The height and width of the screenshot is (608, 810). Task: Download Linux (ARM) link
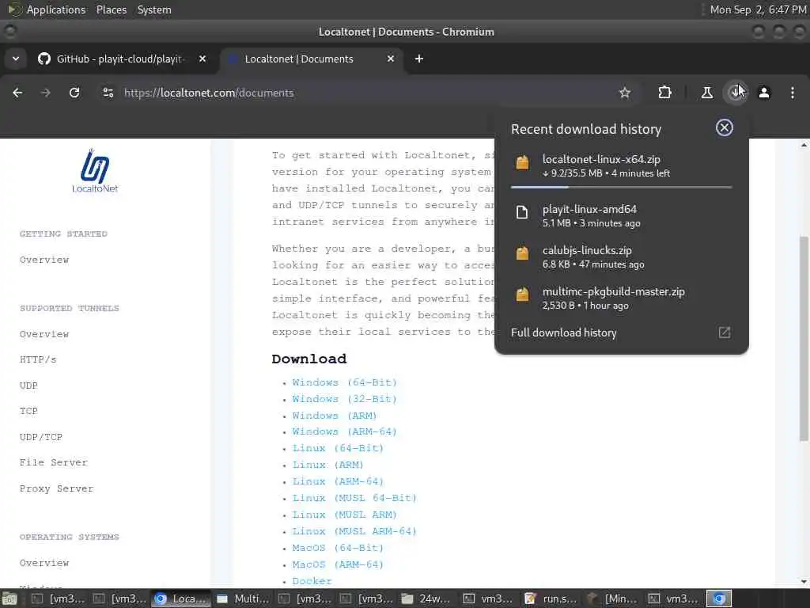[x=328, y=465]
